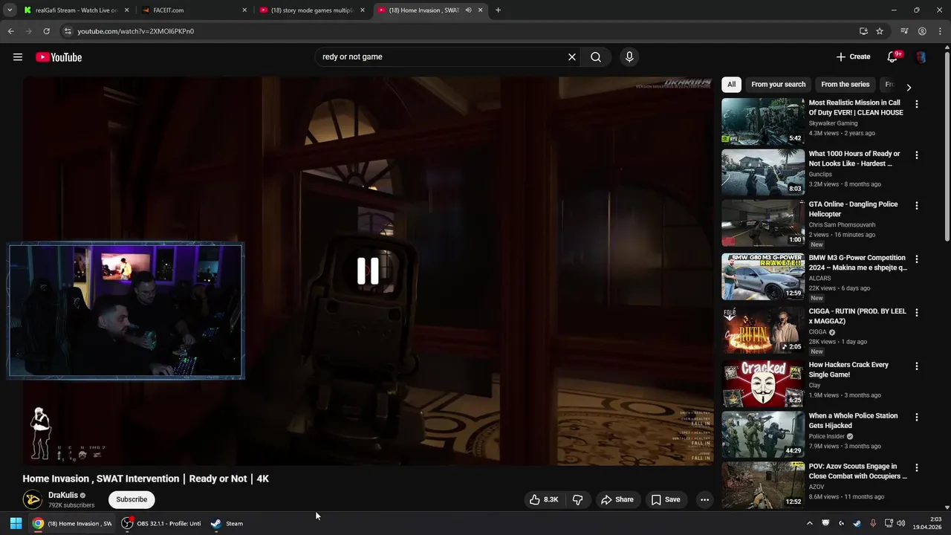Open options for GTA Online helicopter video

click(916, 206)
